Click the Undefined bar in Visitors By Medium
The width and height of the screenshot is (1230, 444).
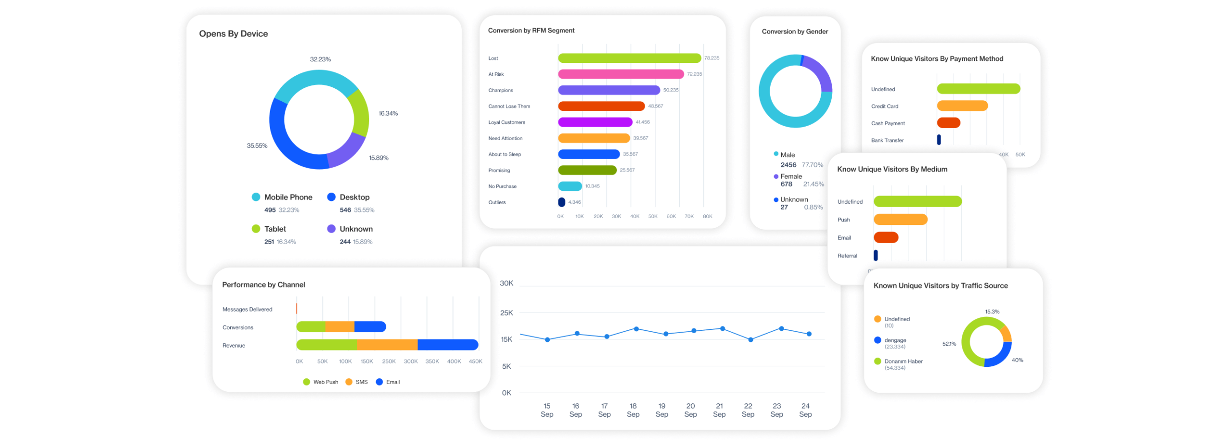point(917,200)
